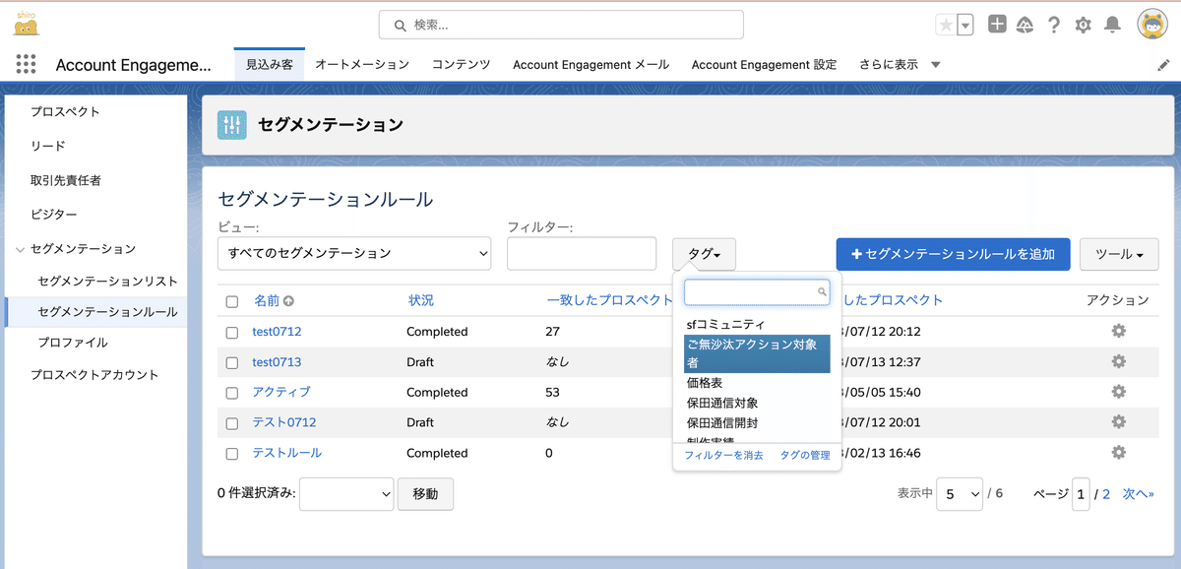Open the ビュー dropdown すべてのセグメンテーション
This screenshot has width=1181, height=569.
354,253
